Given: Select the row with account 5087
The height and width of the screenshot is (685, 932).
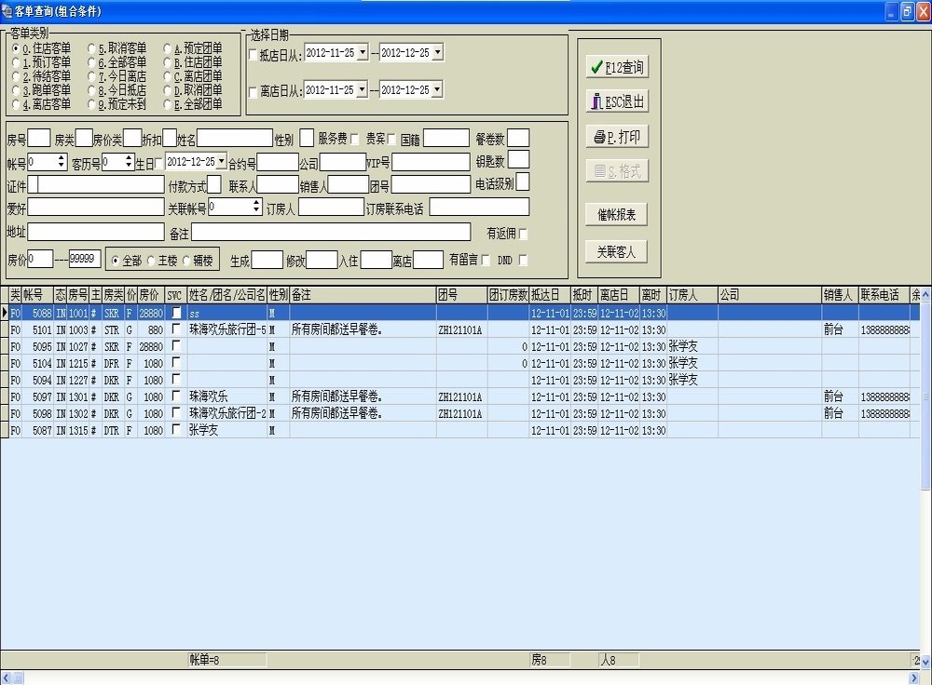Looking at the screenshot, I should 459,430.
